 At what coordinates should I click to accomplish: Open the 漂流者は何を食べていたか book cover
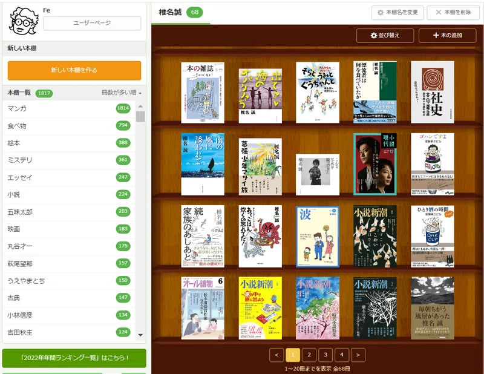(374, 92)
